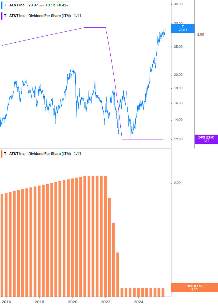This screenshot has height=306, width=218.
Task: Click the 35.00 price axis label
Action: 178,4
